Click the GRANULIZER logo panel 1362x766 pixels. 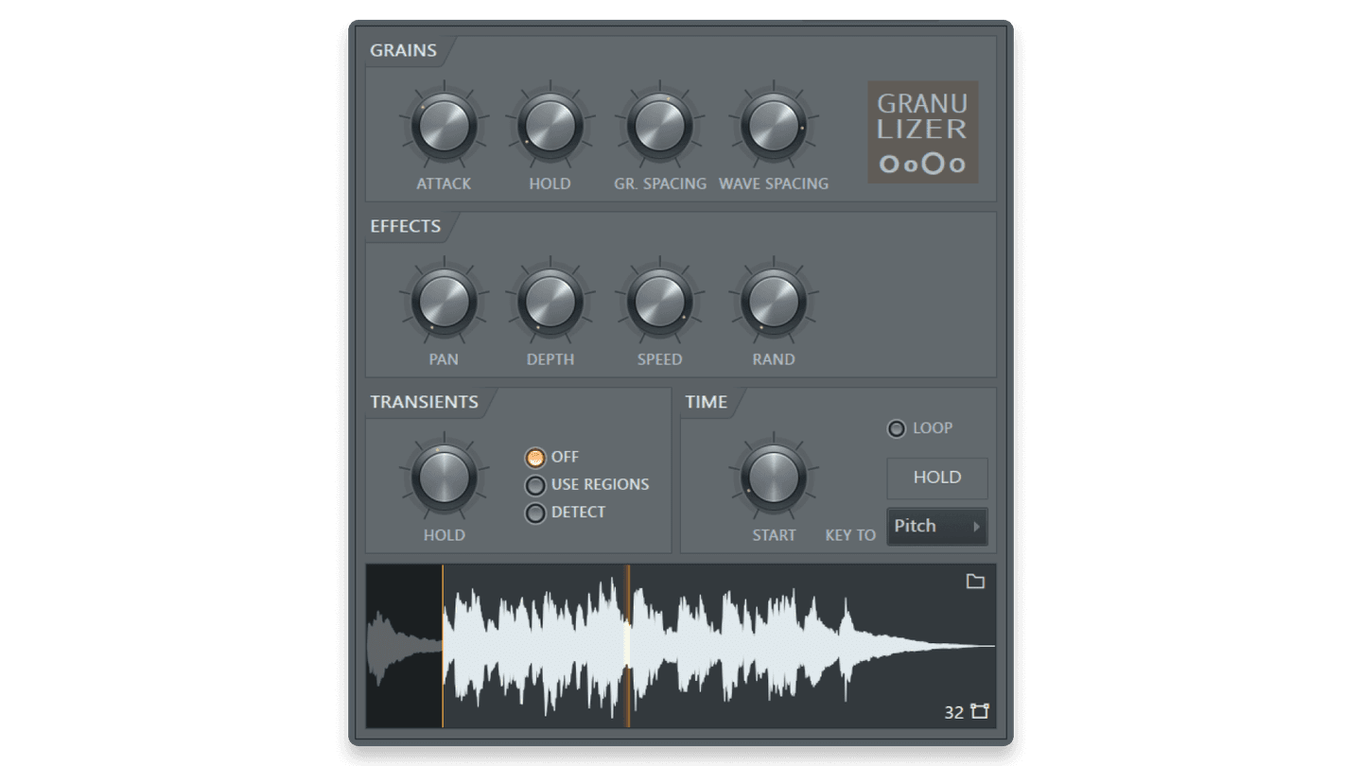point(922,133)
